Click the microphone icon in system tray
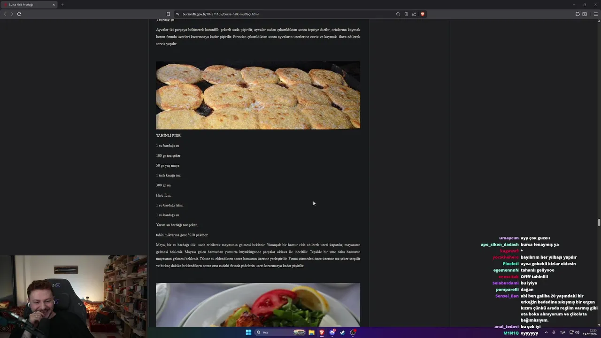Image resolution: width=601 pixels, height=338 pixels. 554,332
